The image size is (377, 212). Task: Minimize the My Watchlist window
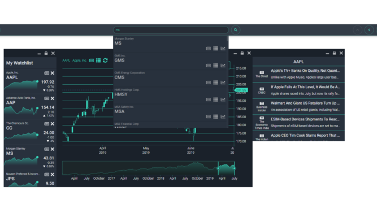coord(39,54)
